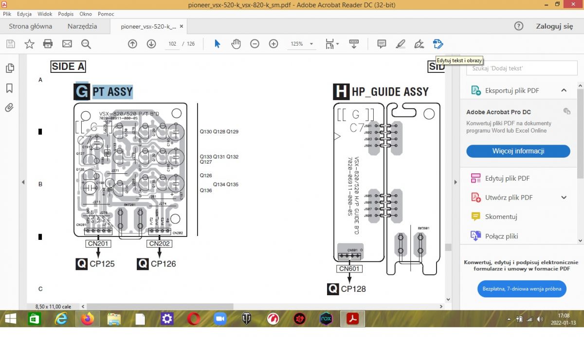Screen dimensions: 584x337
Task: Click the Więcej informacji button
Action: click(518, 151)
